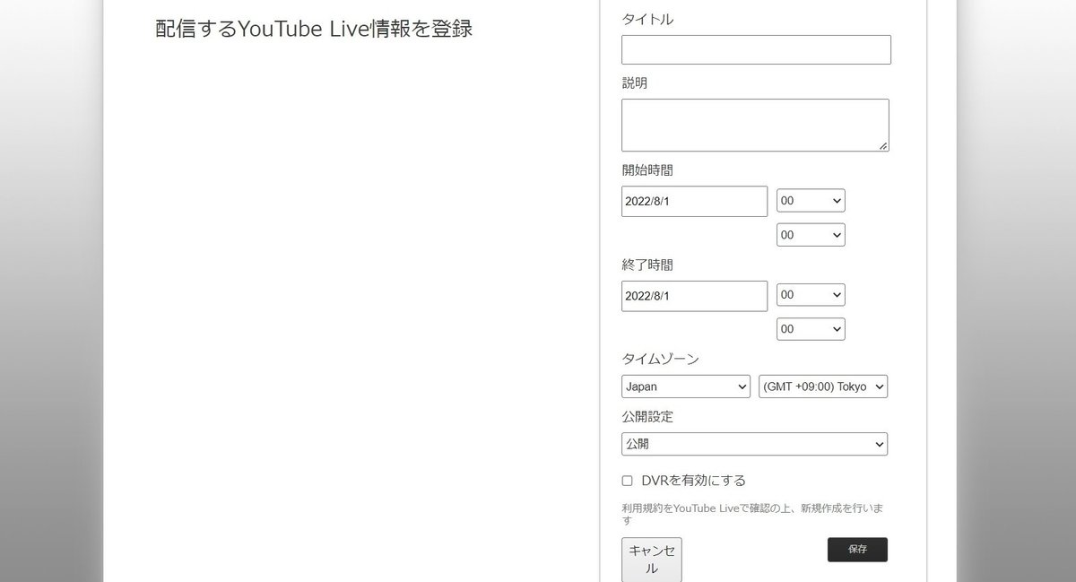The image size is (1076, 582).
Task: Click the タイトル text input field
Action: (x=756, y=50)
